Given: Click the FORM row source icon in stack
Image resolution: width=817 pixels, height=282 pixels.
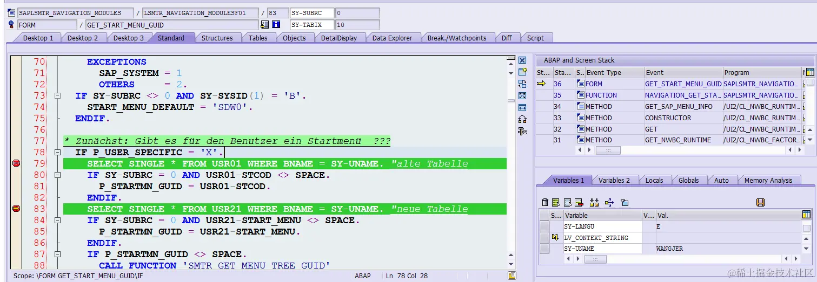Looking at the screenshot, I should (580, 84).
